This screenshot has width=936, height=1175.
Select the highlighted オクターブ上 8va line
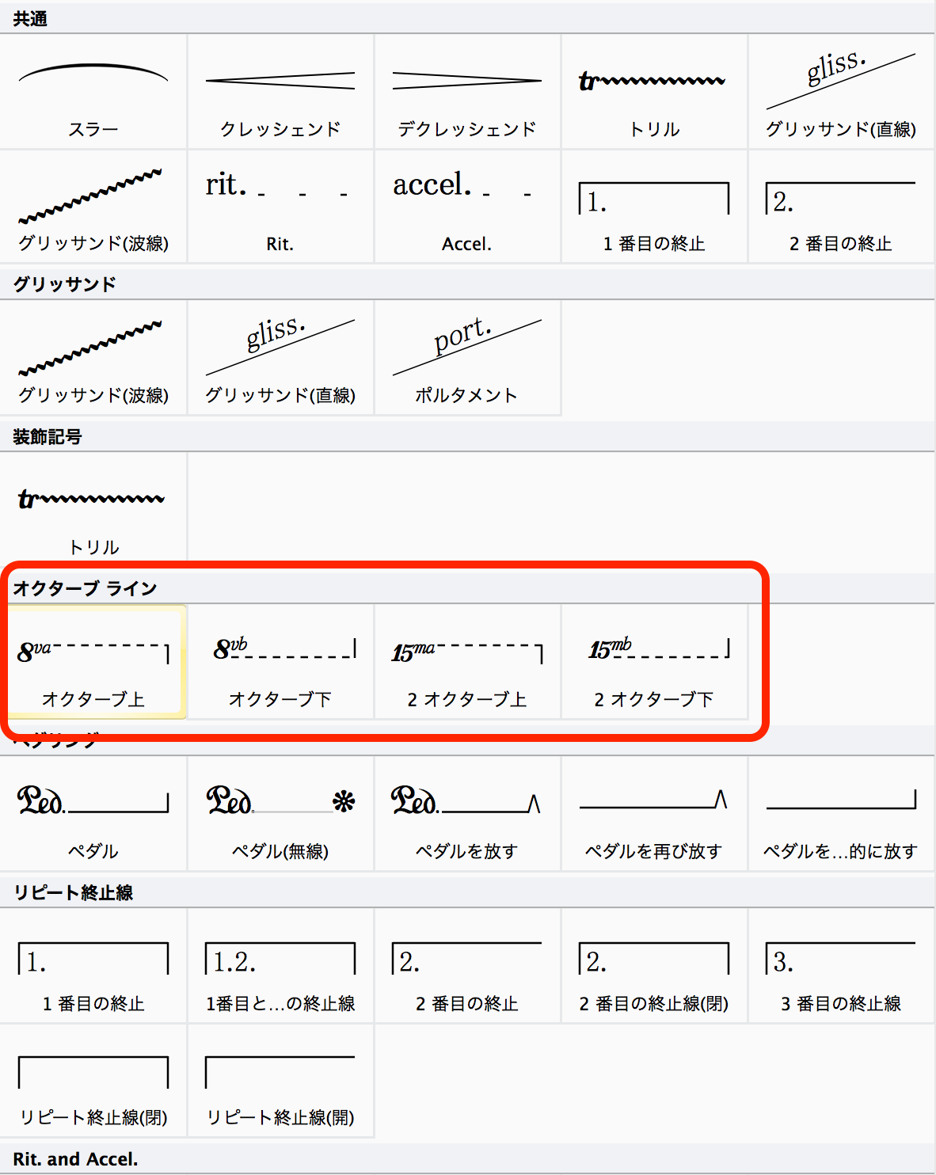[93, 663]
